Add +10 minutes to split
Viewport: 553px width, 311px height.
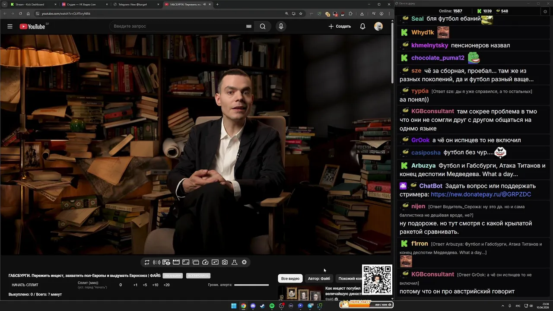tap(155, 285)
